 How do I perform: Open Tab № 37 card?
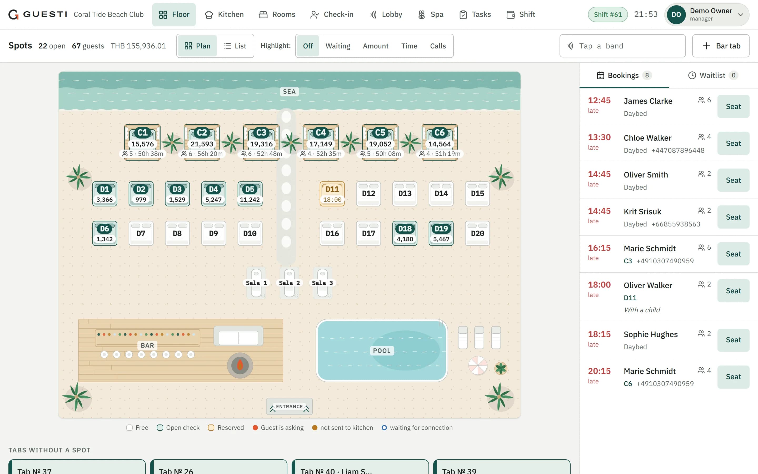[77, 467]
